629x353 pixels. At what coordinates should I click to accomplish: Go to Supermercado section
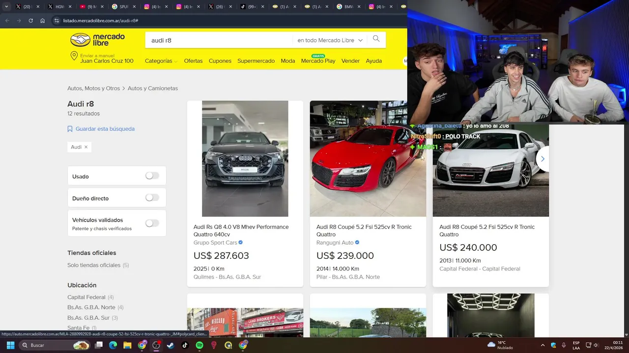[256, 61]
